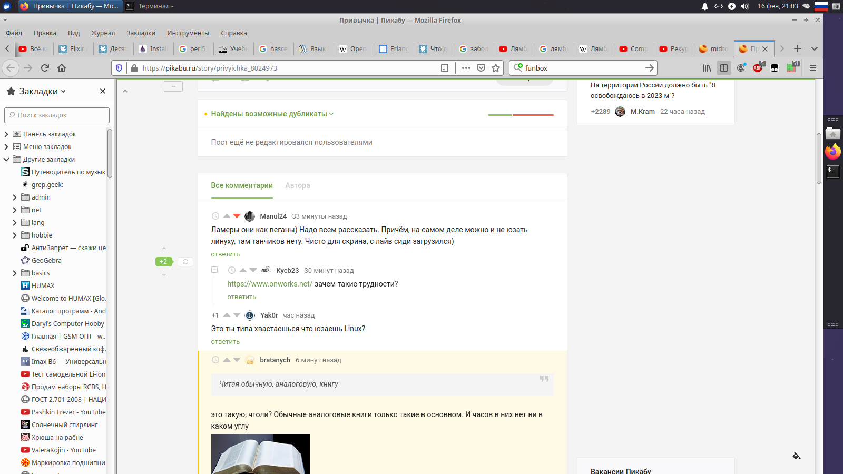Click funbox search bar field
The width and height of the screenshot is (843, 474).
[583, 68]
